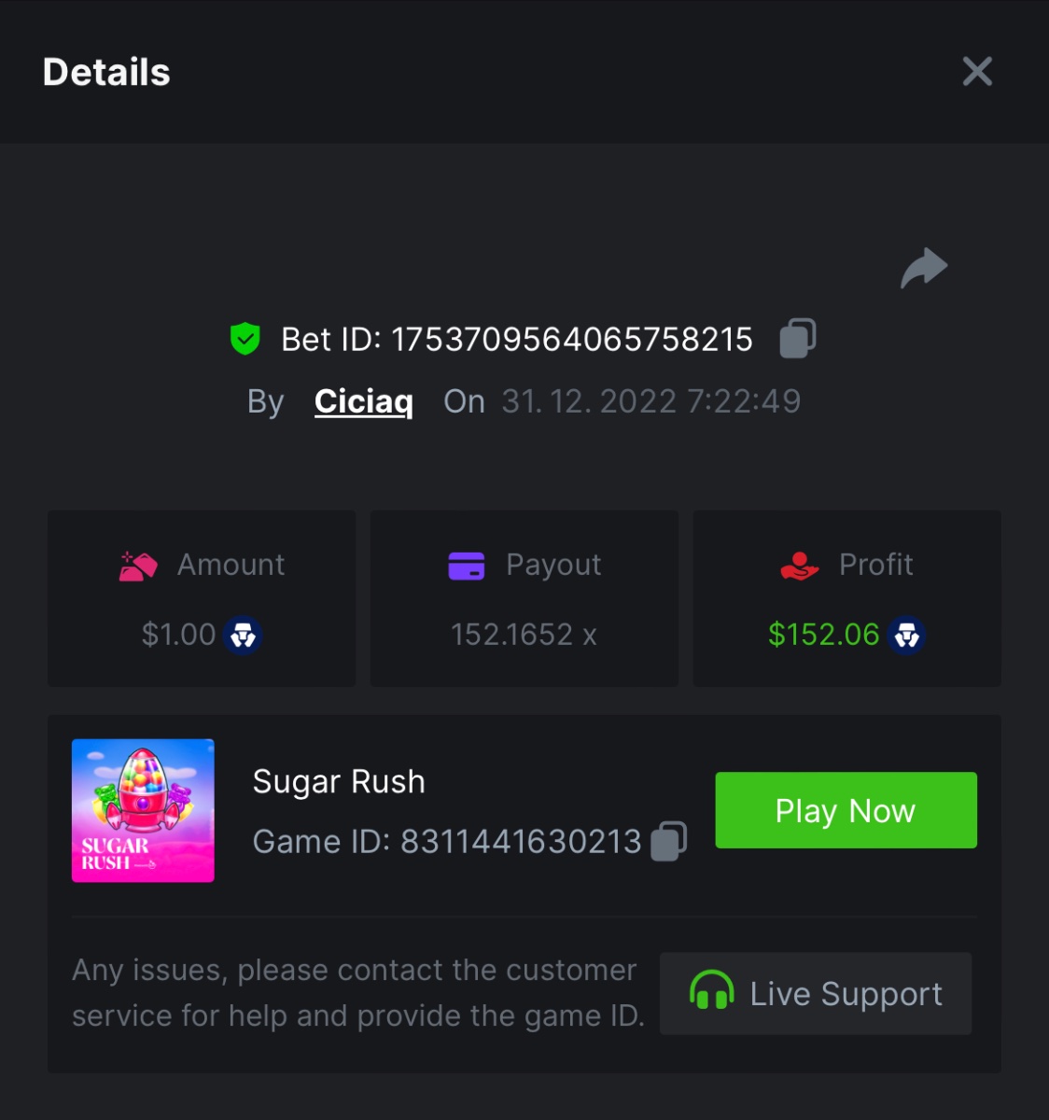This screenshot has height=1120, width=1049.
Task: Click the coin icon beside $1.00
Action: click(244, 636)
